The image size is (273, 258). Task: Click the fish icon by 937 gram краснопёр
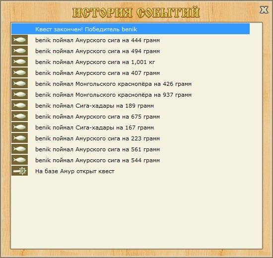(19, 94)
